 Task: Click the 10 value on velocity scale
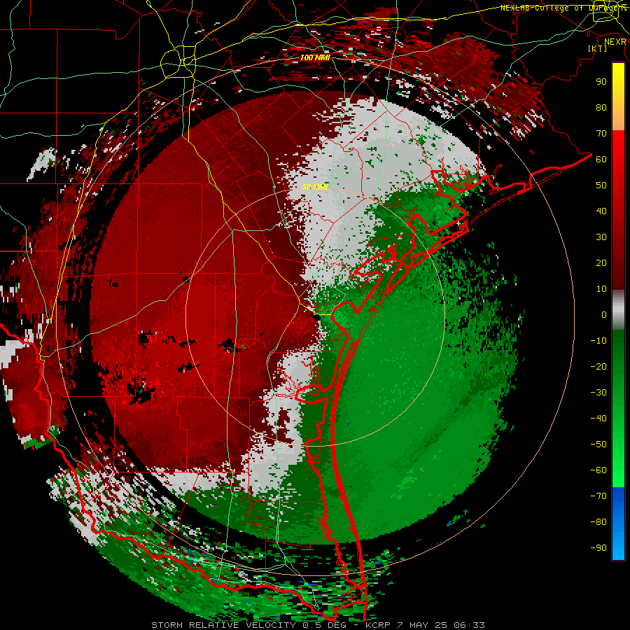tap(601, 289)
